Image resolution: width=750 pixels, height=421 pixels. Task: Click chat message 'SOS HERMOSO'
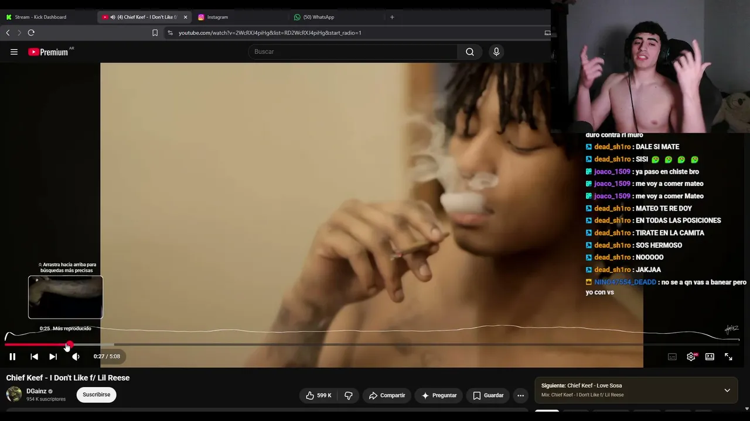tap(659, 246)
